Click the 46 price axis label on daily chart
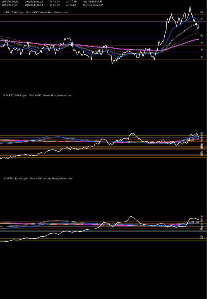Image resolution: width=207 pixels, height=299 pixels. (x=202, y=49)
